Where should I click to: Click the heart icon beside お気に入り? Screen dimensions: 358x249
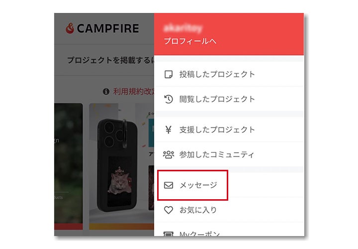[169, 210]
